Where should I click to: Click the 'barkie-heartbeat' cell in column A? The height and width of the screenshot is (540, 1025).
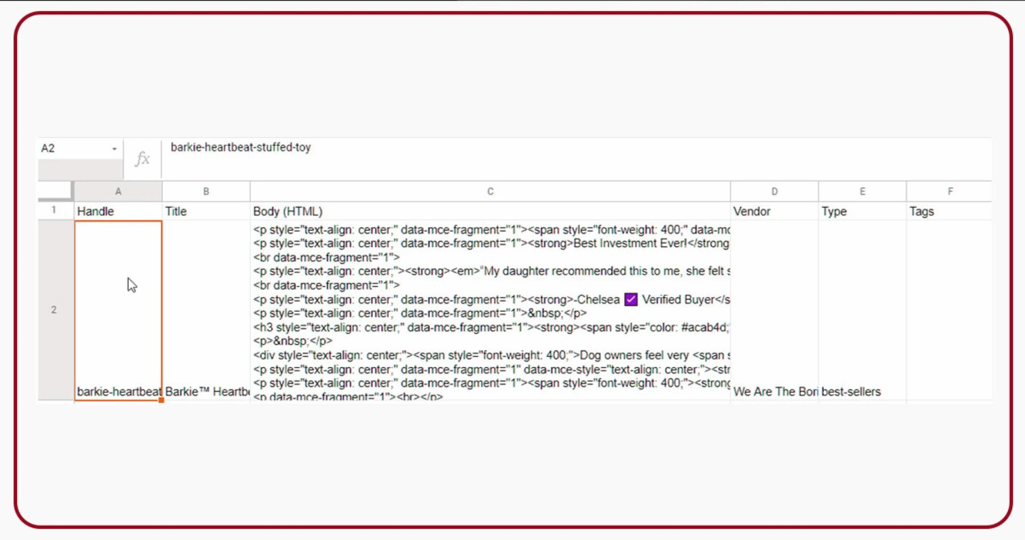[118, 311]
